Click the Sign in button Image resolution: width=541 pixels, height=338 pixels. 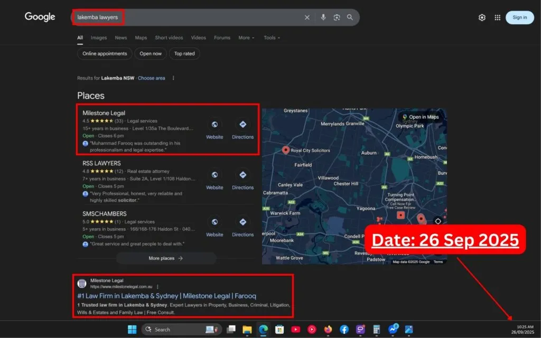click(519, 17)
